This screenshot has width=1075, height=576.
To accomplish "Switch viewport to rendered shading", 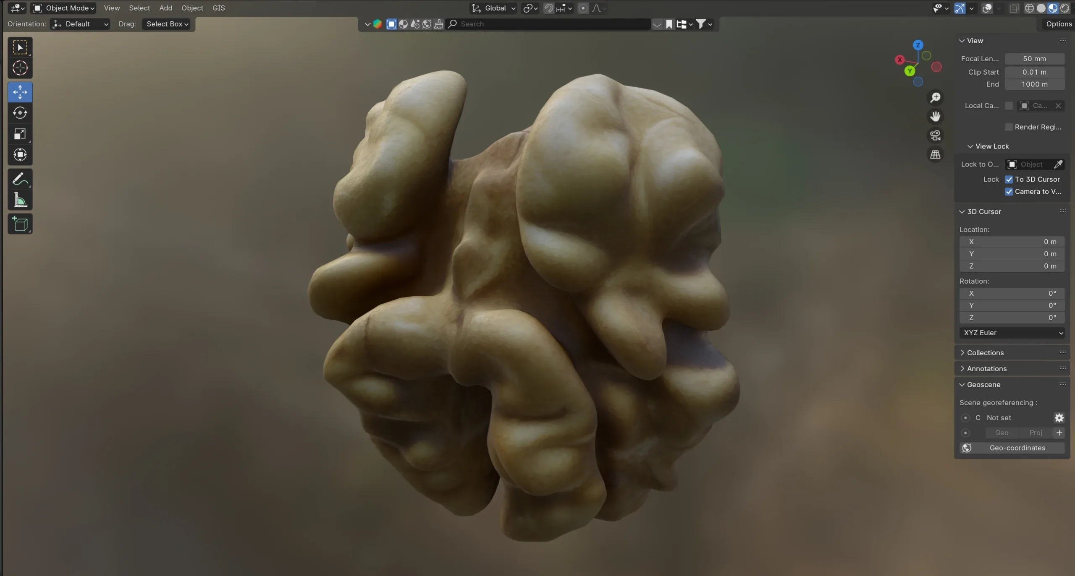I will click(x=1065, y=8).
